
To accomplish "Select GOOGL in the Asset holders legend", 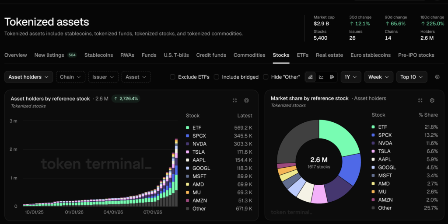I will point(201,168).
